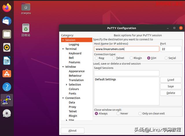Open Rhythmbox music player in dock
Screen dimensions: 185x136
click(7, 47)
